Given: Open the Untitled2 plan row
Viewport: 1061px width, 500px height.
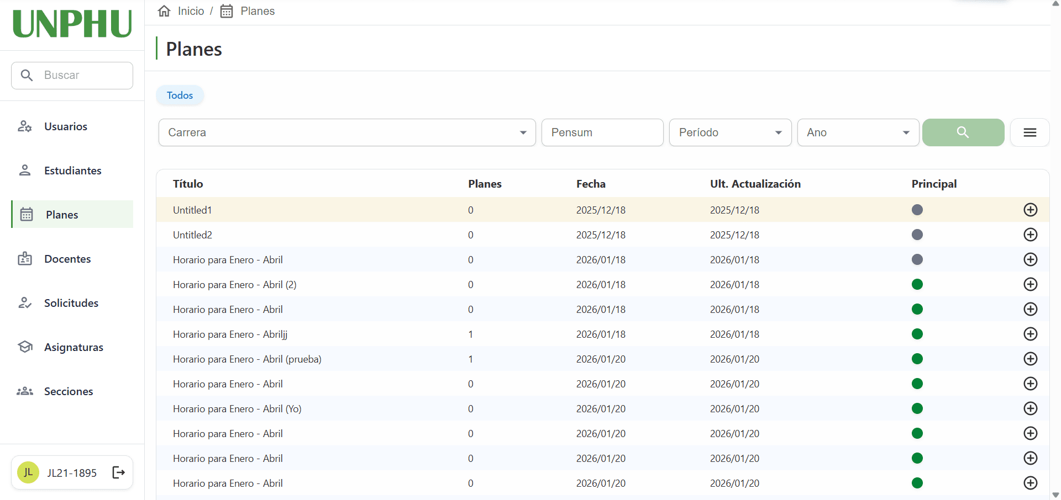Looking at the screenshot, I should [x=602, y=235].
